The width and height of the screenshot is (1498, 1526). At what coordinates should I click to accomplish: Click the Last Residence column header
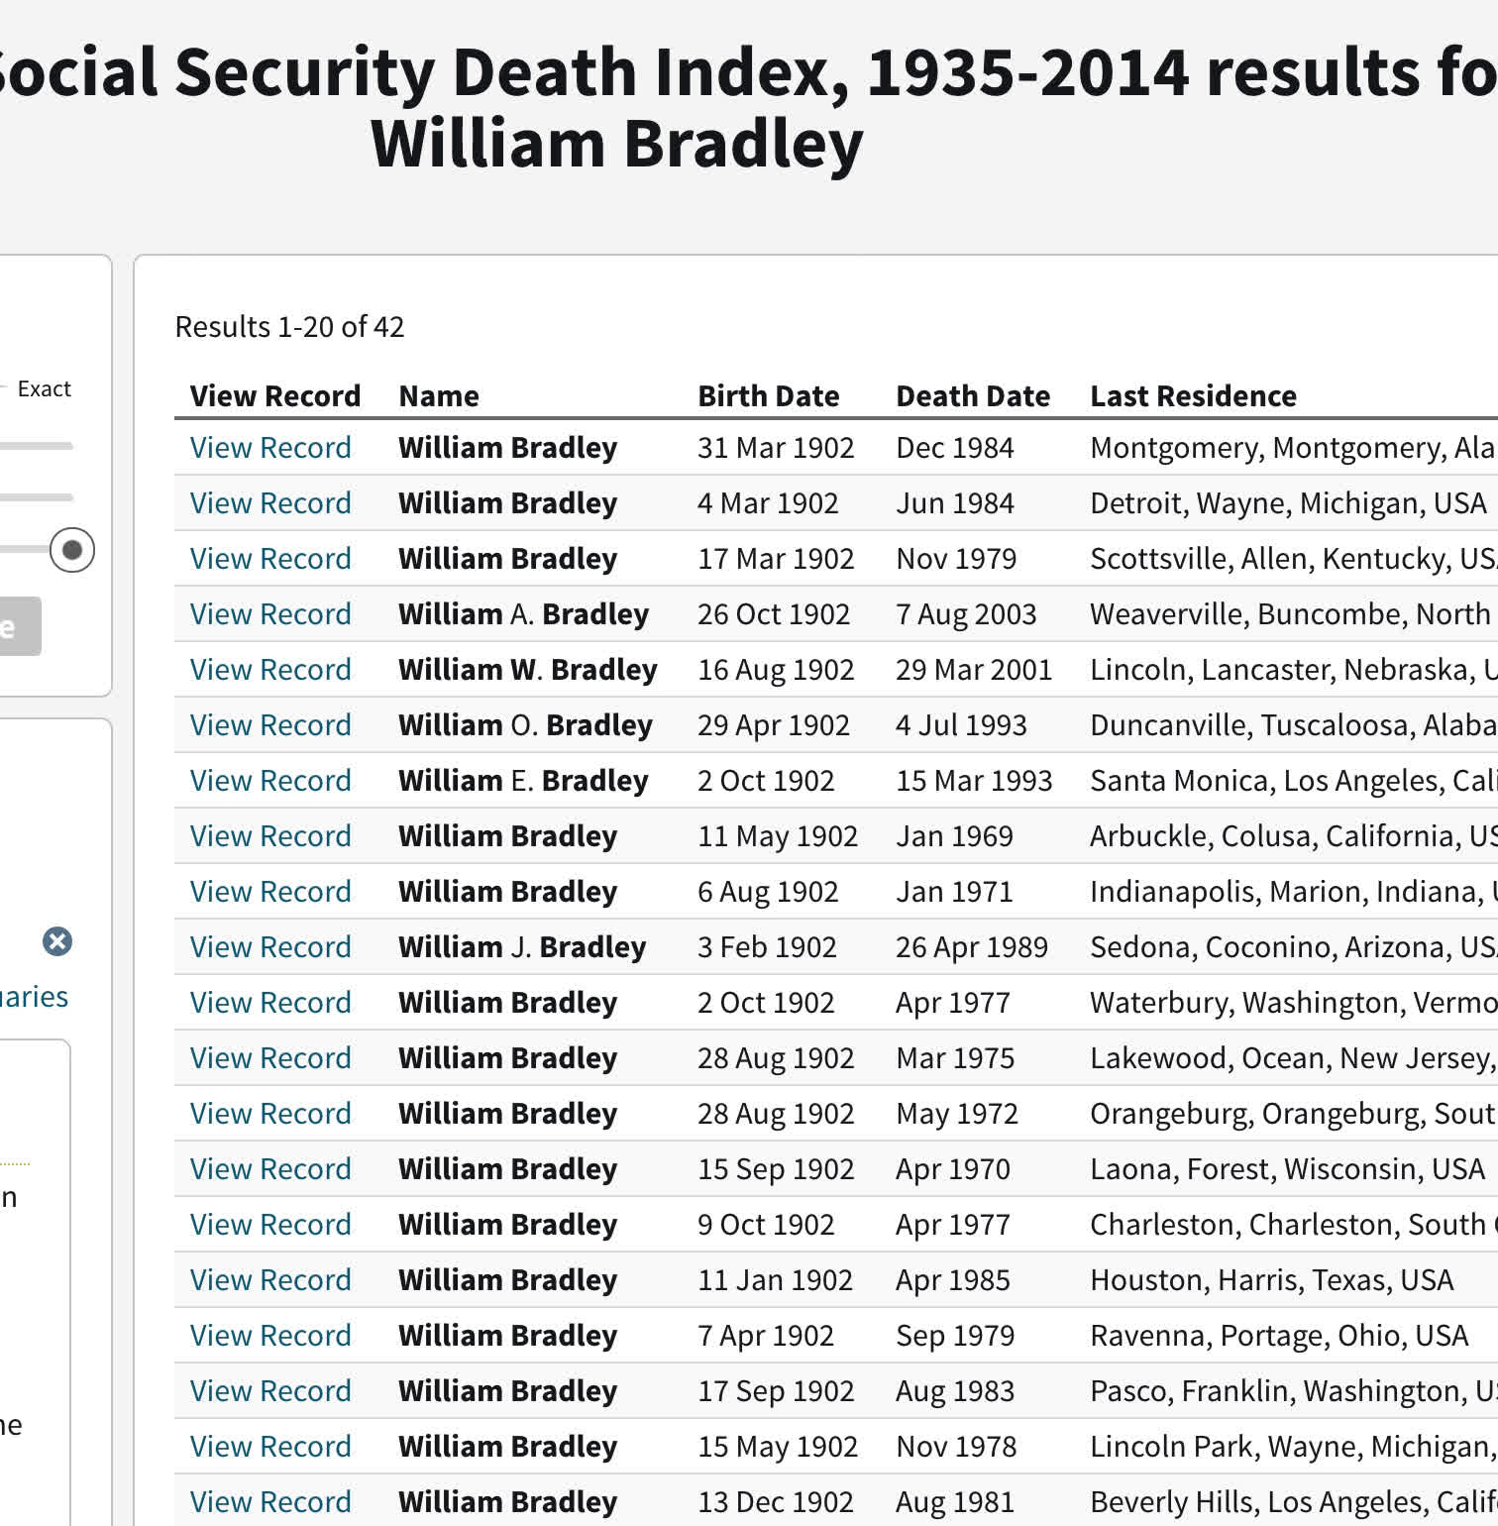[x=1193, y=396]
